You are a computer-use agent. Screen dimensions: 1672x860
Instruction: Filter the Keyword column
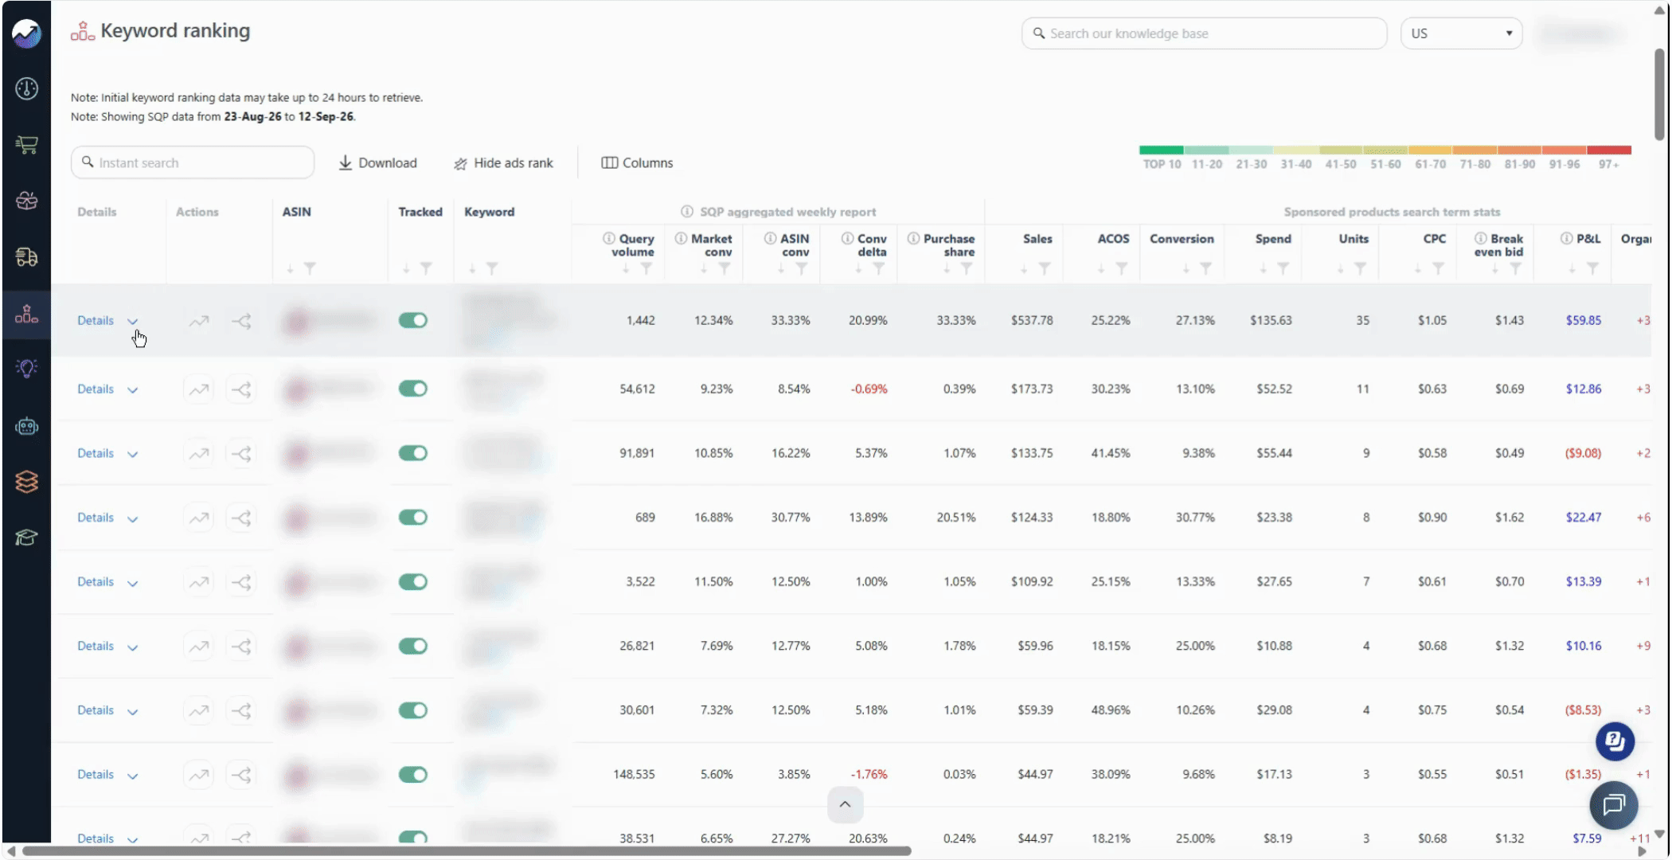(x=493, y=269)
